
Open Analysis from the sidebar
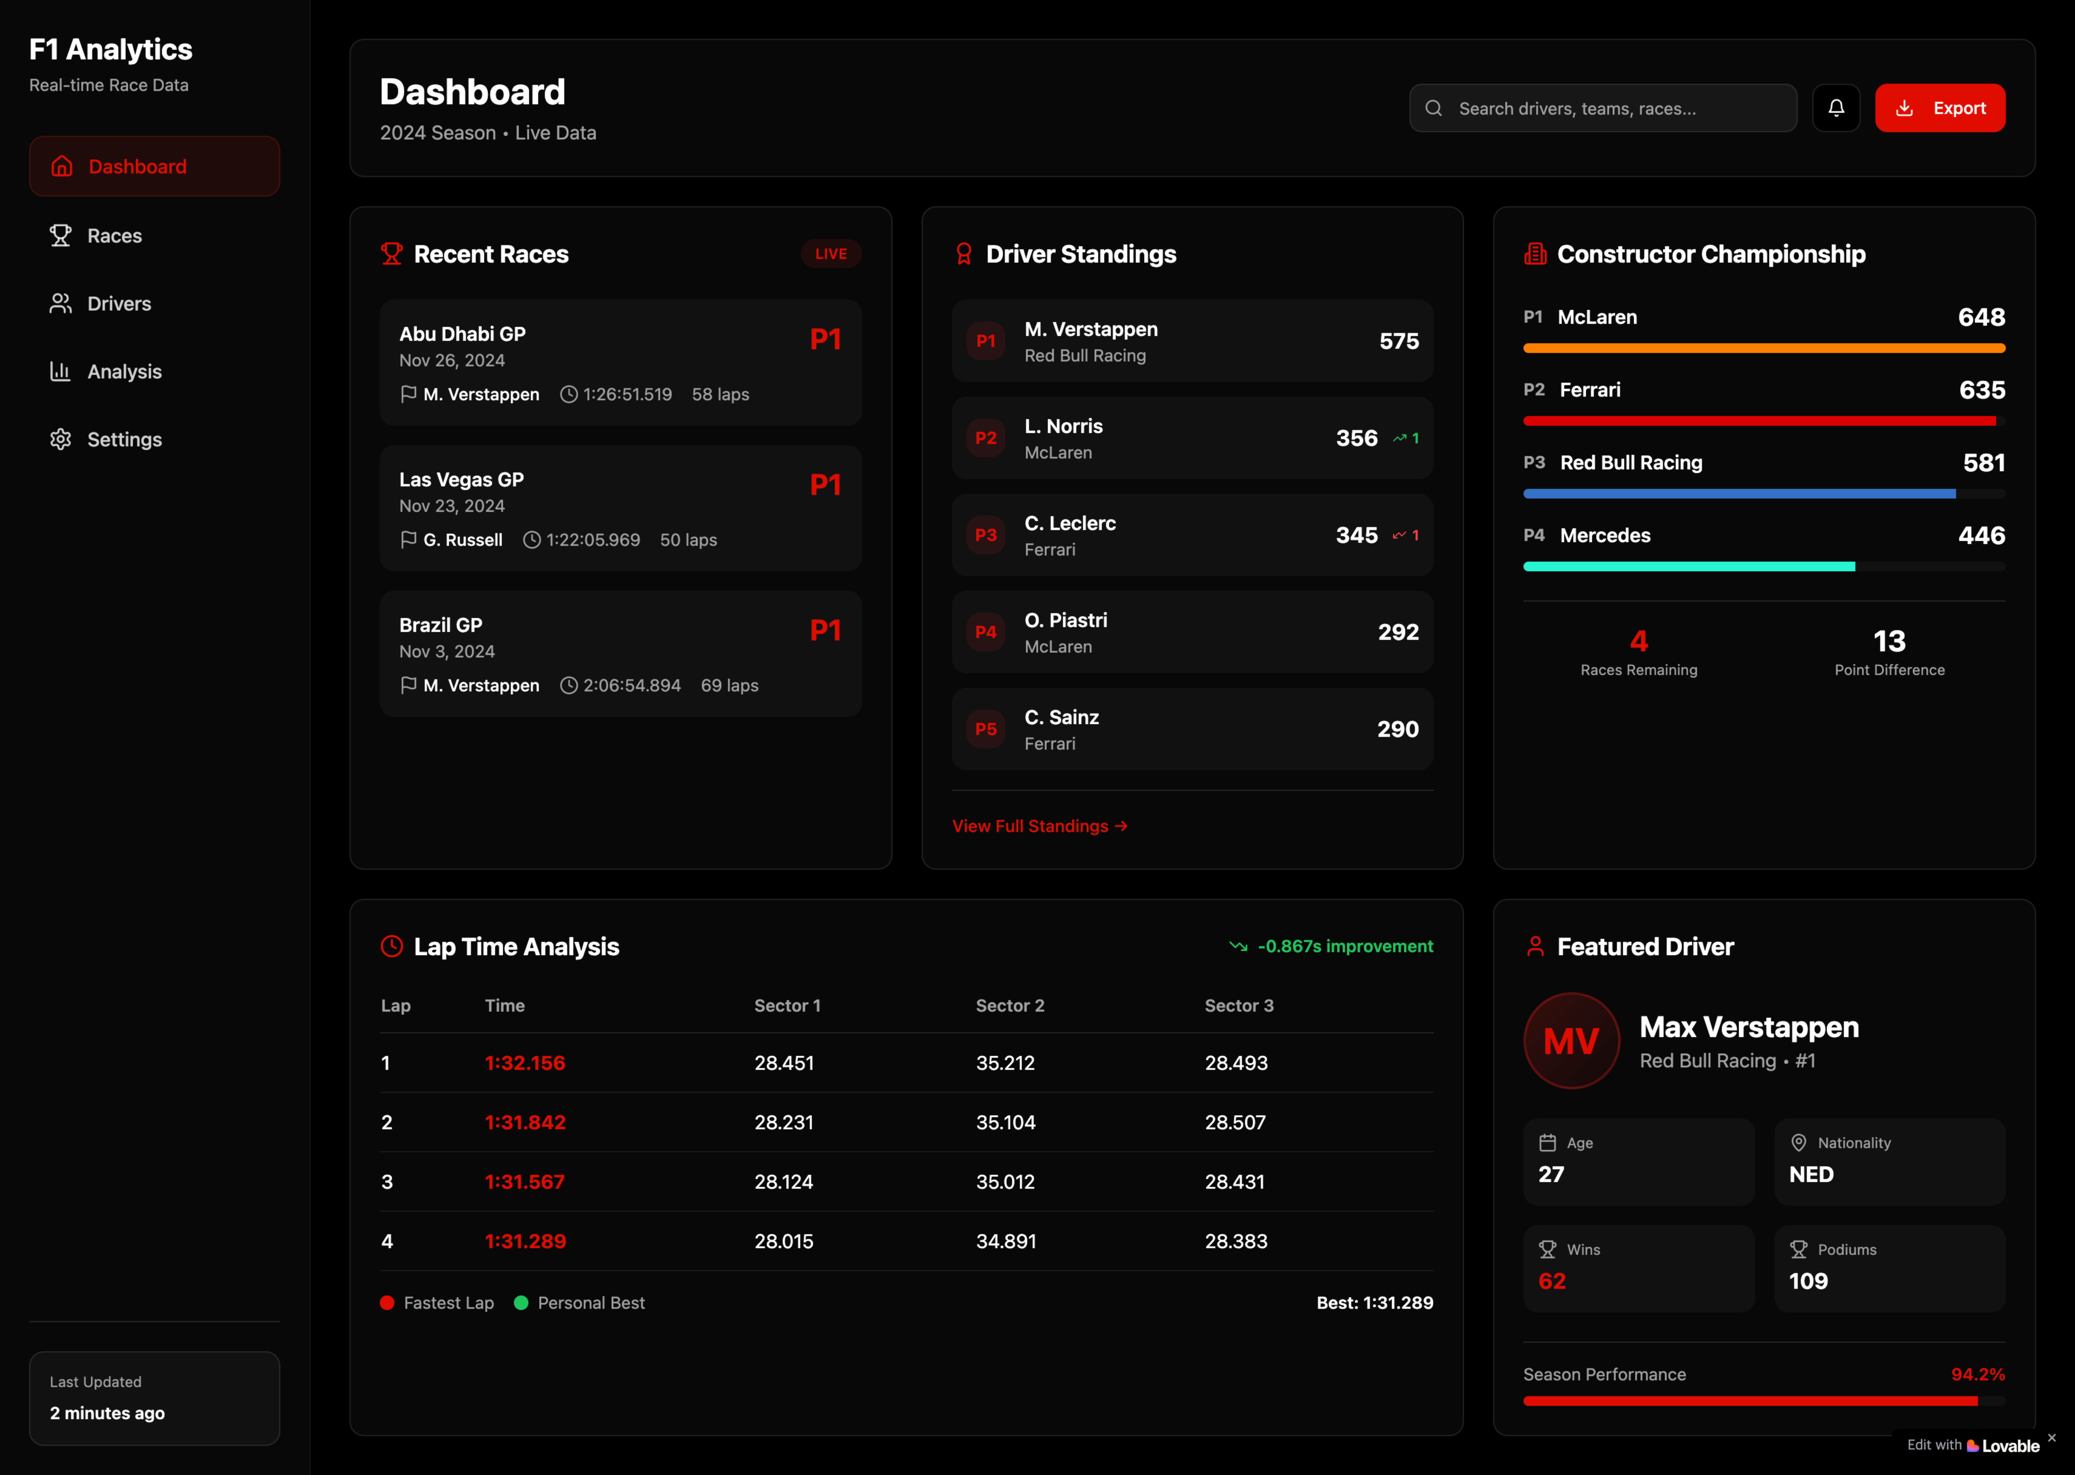[x=124, y=371]
